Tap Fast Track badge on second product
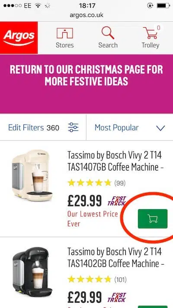The height and width of the screenshot is (308, 173). (x=117, y=297)
